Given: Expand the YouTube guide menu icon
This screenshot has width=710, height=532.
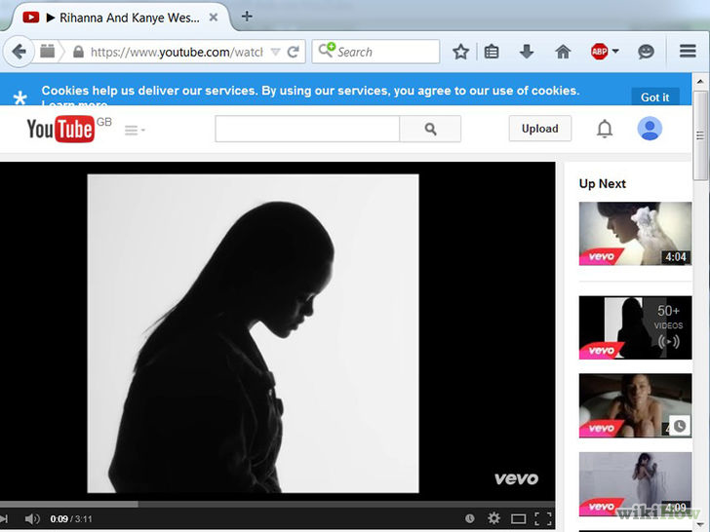Looking at the screenshot, I should pyautogui.click(x=135, y=131).
